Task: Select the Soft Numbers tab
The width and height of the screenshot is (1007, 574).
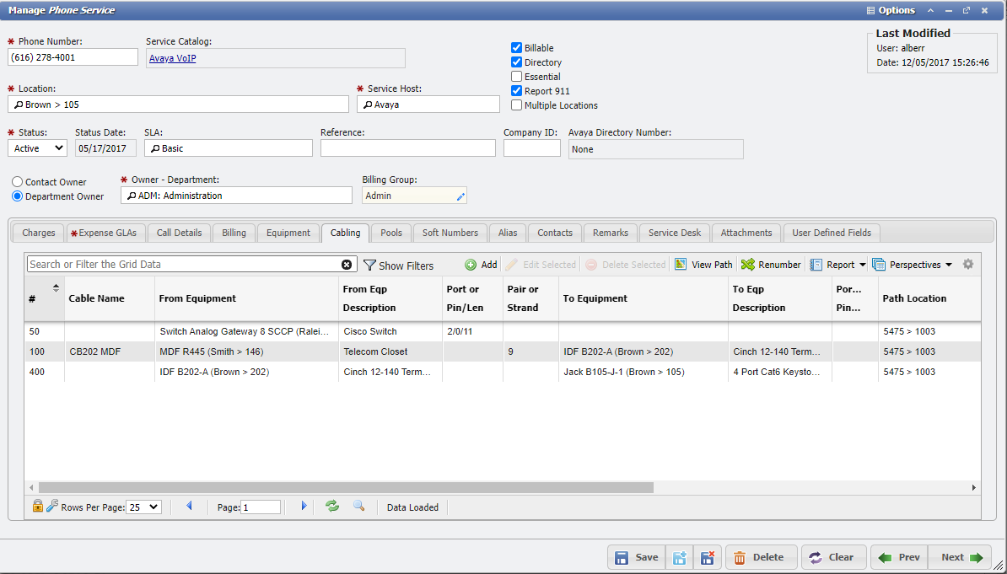Action: [x=450, y=233]
